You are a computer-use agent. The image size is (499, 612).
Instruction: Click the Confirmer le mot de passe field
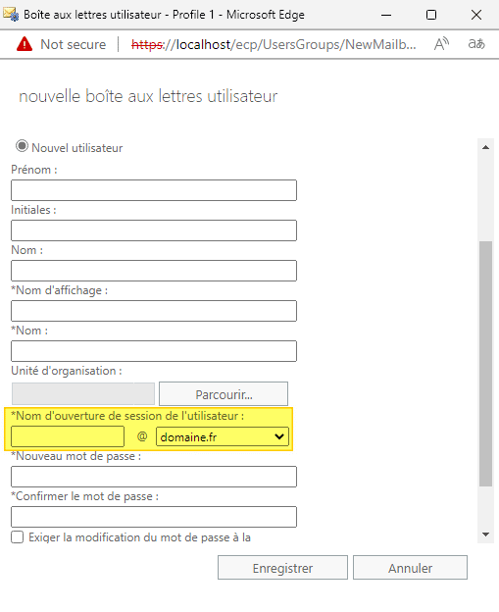(154, 517)
